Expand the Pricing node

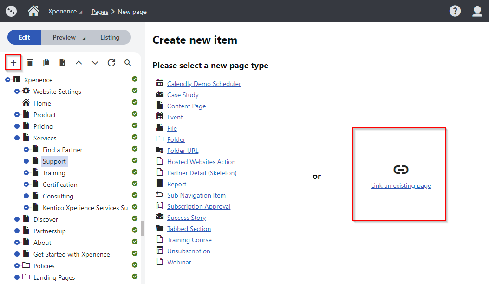click(x=17, y=126)
